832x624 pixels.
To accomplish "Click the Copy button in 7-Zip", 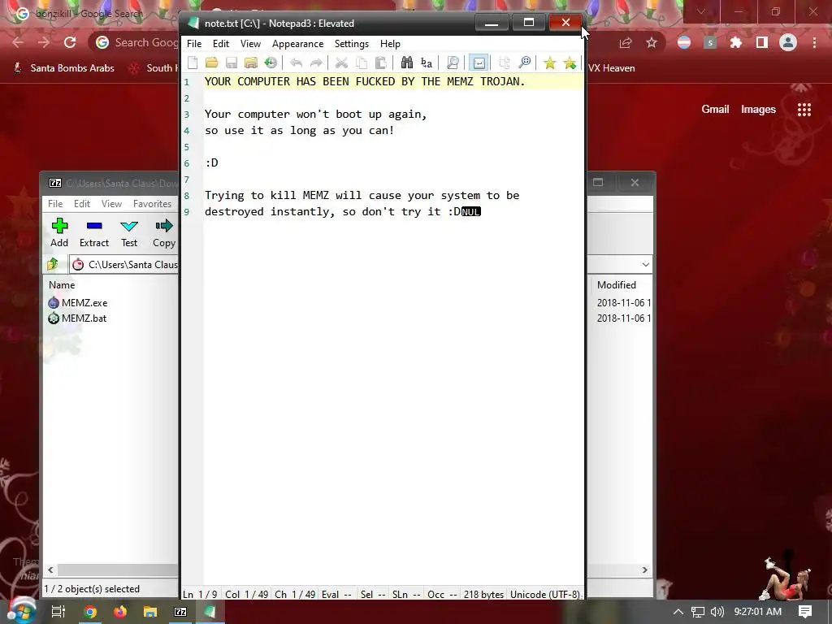I will tap(164, 233).
